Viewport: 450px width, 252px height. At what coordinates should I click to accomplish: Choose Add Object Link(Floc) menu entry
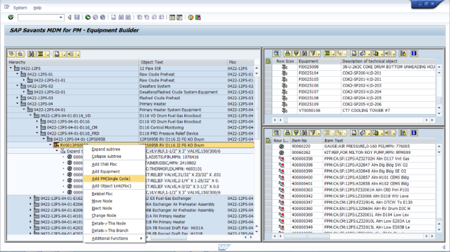(111, 186)
